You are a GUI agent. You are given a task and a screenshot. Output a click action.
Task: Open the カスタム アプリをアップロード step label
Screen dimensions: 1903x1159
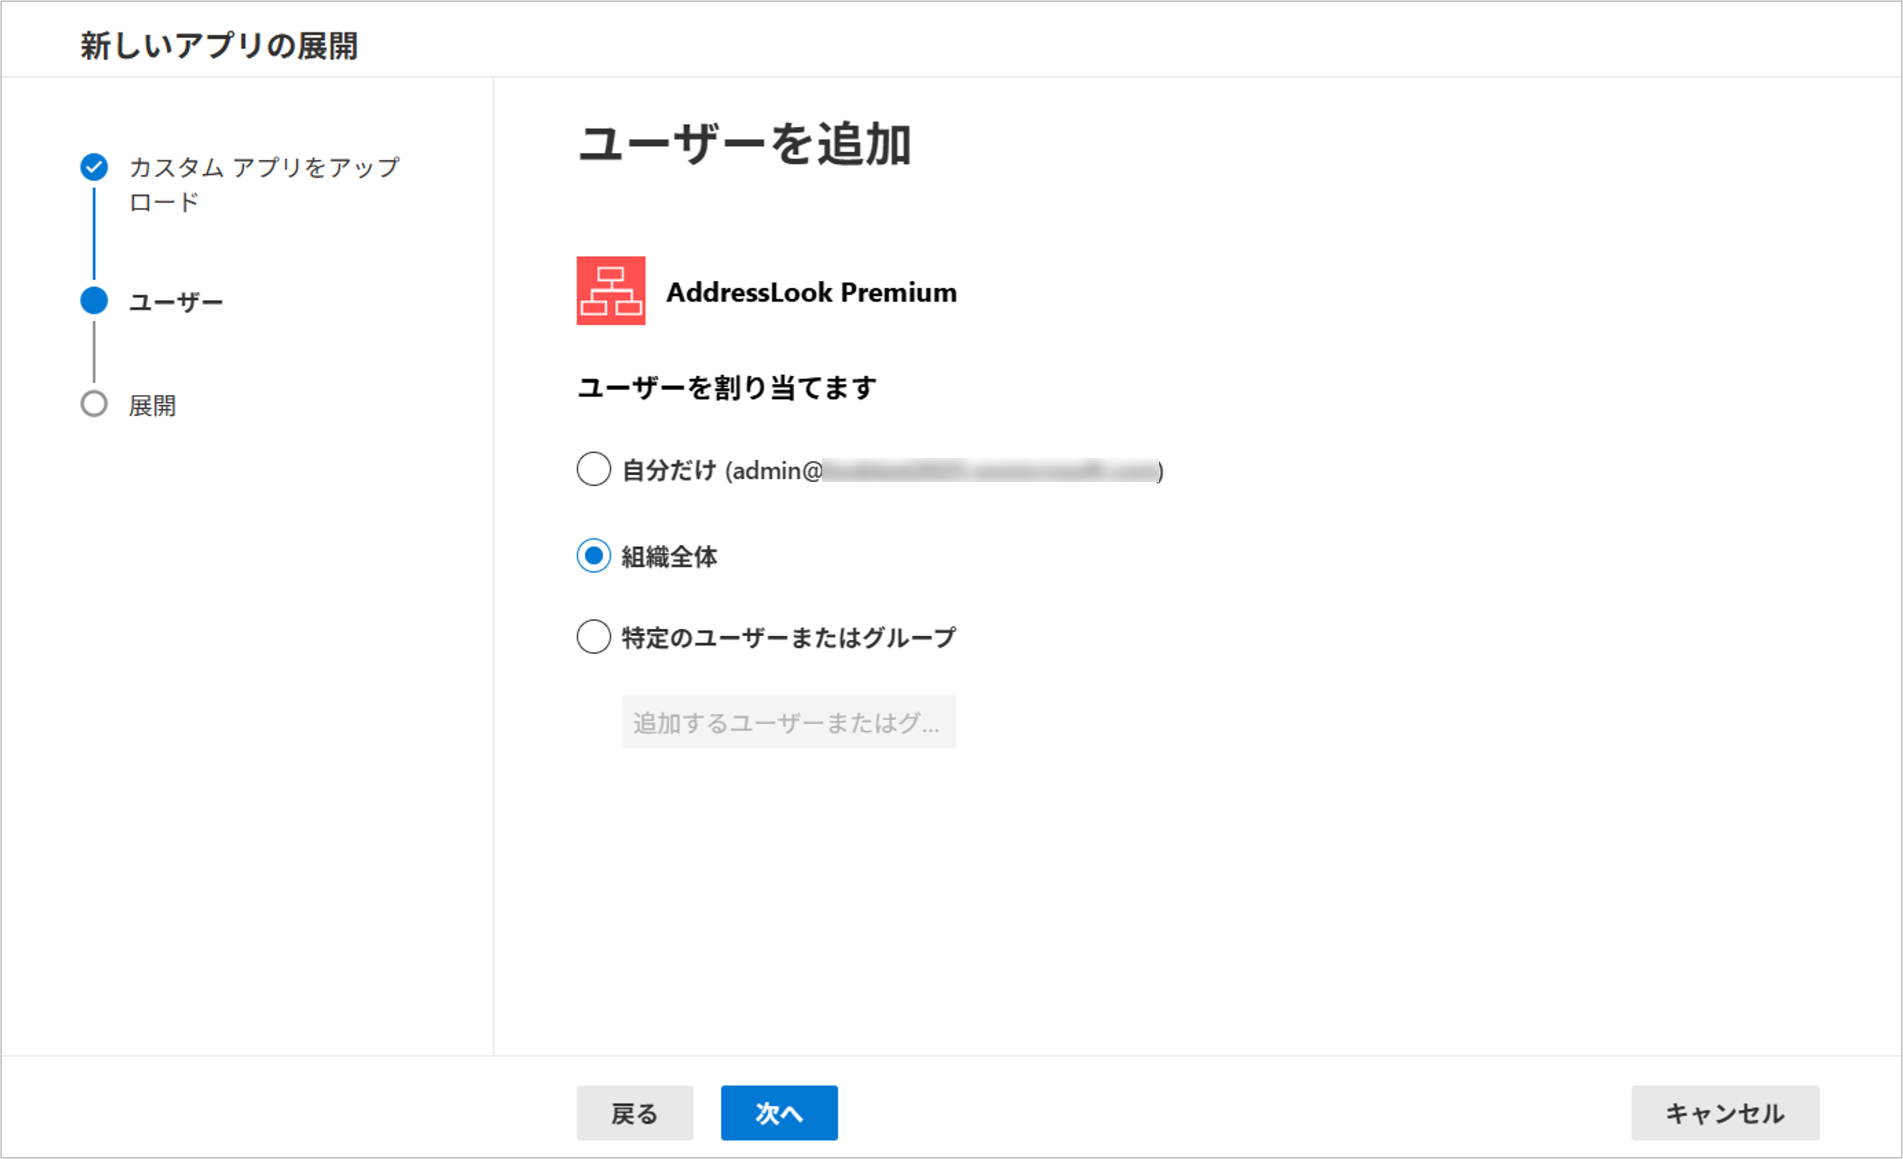point(264,184)
